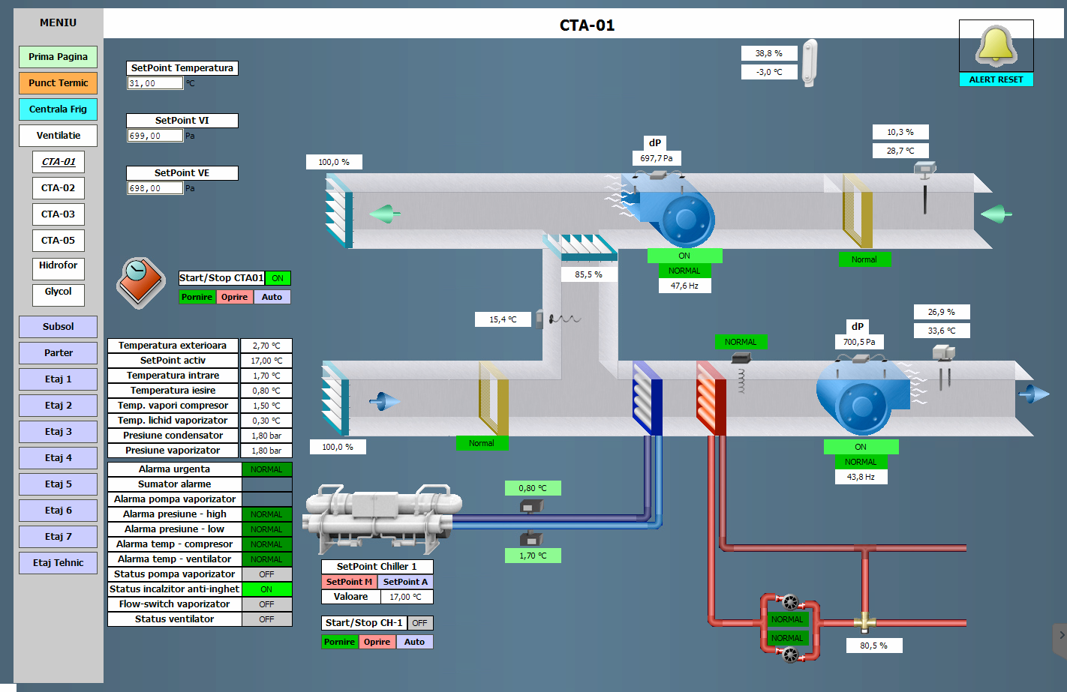Click upper fan 47,6 Hz frequency value
The image size is (1067, 692).
click(684, 286)
